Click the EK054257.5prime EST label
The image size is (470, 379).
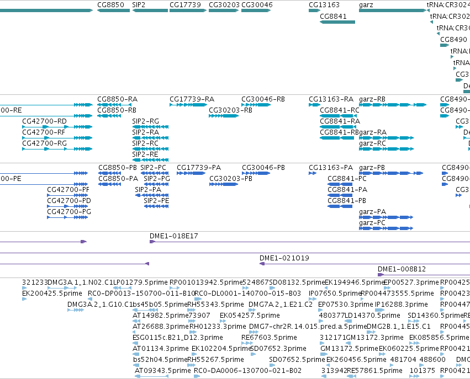coord(250,316)
